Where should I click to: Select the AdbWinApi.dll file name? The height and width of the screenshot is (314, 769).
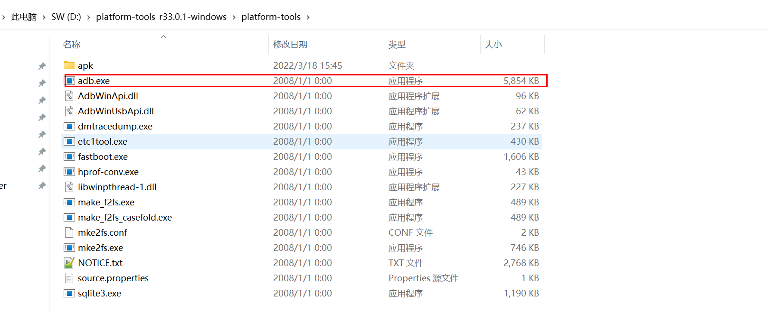[108, 96]
